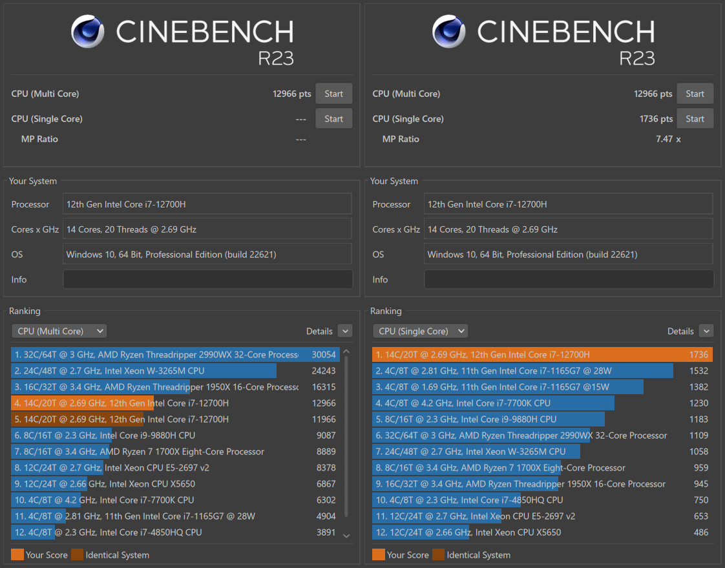Viewport: 725px width, 568px height.
Task: Select top single-core row i7-12700H scoring 1736
Action: pos(542,354)
